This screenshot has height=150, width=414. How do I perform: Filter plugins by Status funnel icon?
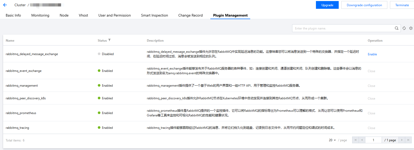109,40
